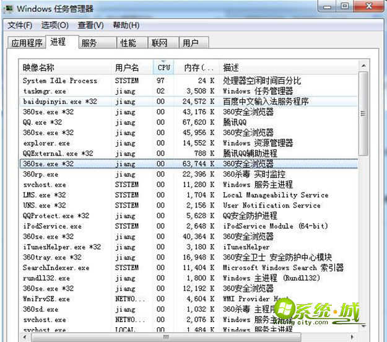Viewport: 387px width, 342px height.
Task: Click the 腾讯QQ description cell
Action: tap(235, 122)
